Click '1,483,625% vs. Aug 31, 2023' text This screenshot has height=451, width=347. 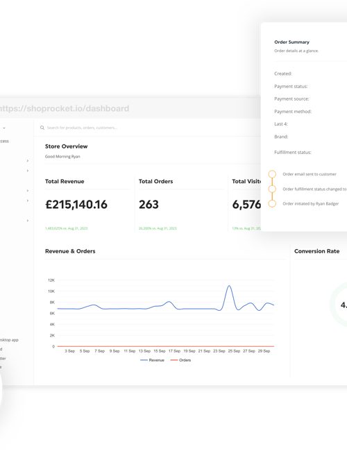[x=66, y=228]
